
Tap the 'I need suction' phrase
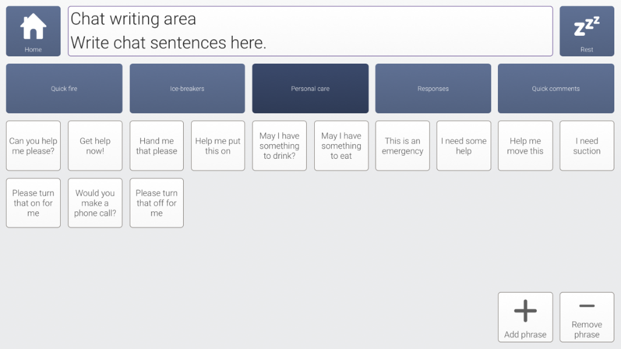point(586,146)
